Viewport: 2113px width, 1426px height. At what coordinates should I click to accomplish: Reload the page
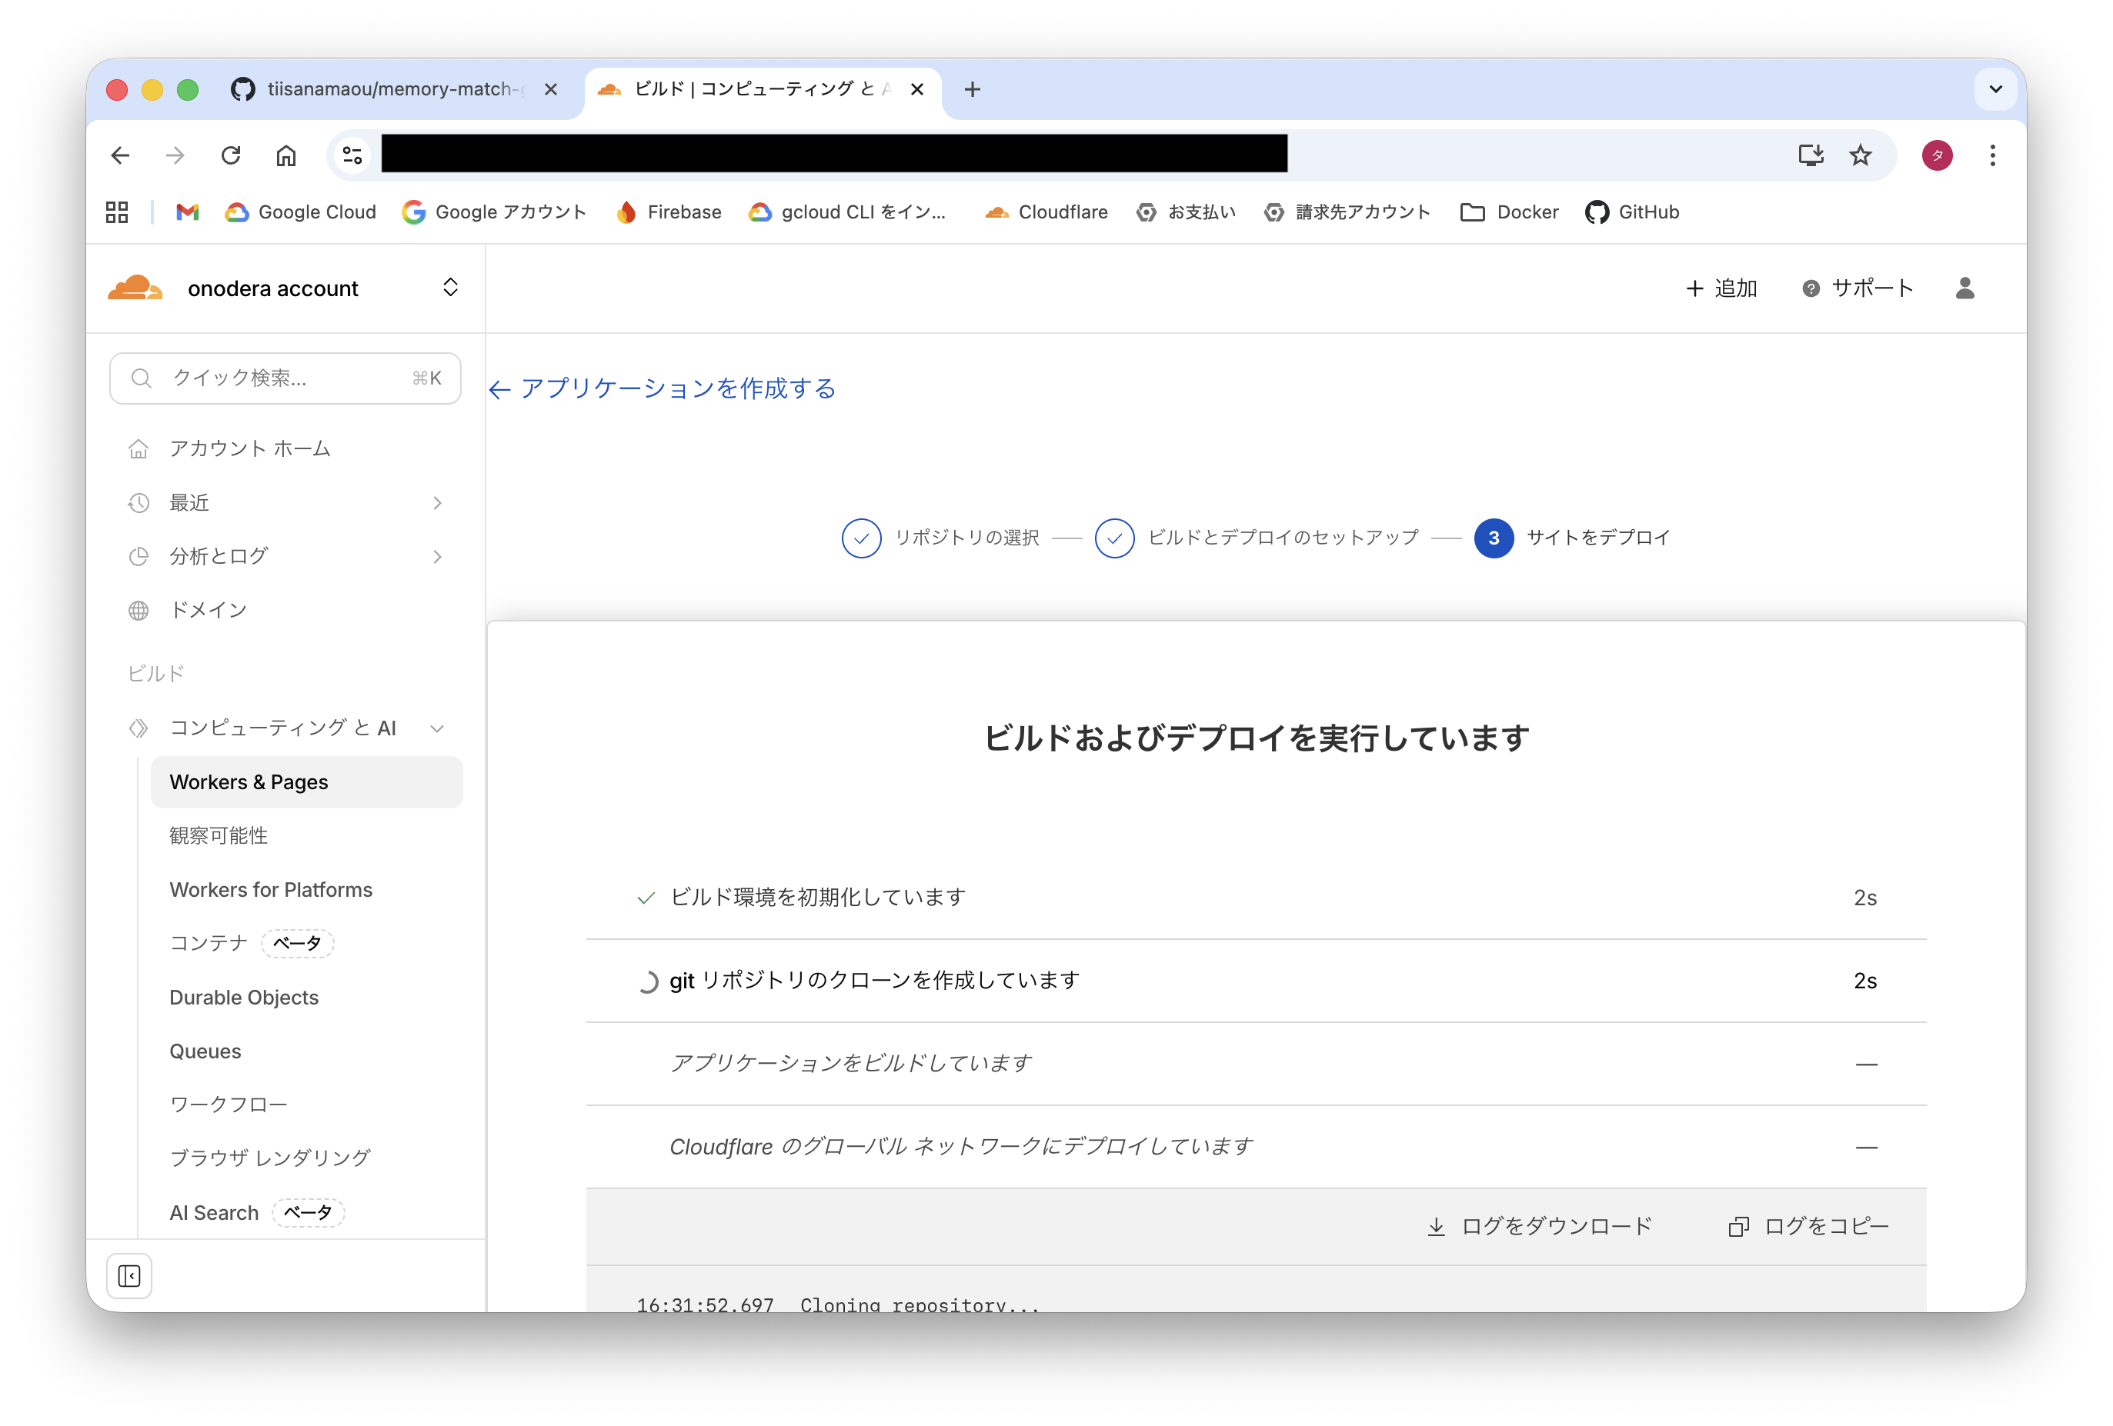[231, 155]
